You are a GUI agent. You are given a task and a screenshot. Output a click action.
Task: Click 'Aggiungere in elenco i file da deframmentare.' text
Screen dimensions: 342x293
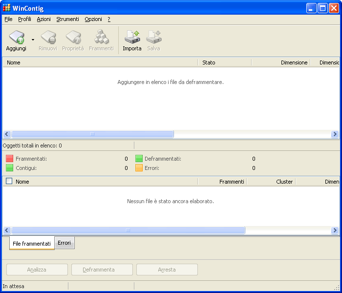(171, 82)
